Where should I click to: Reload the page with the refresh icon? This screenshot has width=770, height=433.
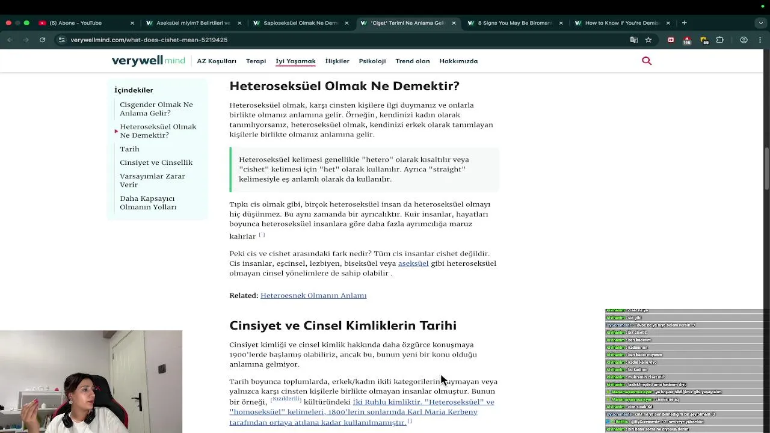coord(42,40)
